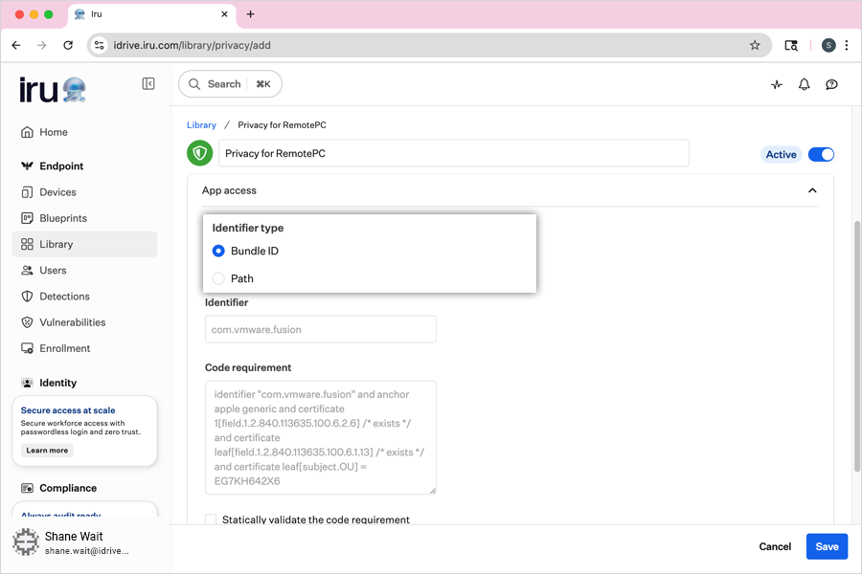Check Statically validate the code requirement

coord(211,519)
